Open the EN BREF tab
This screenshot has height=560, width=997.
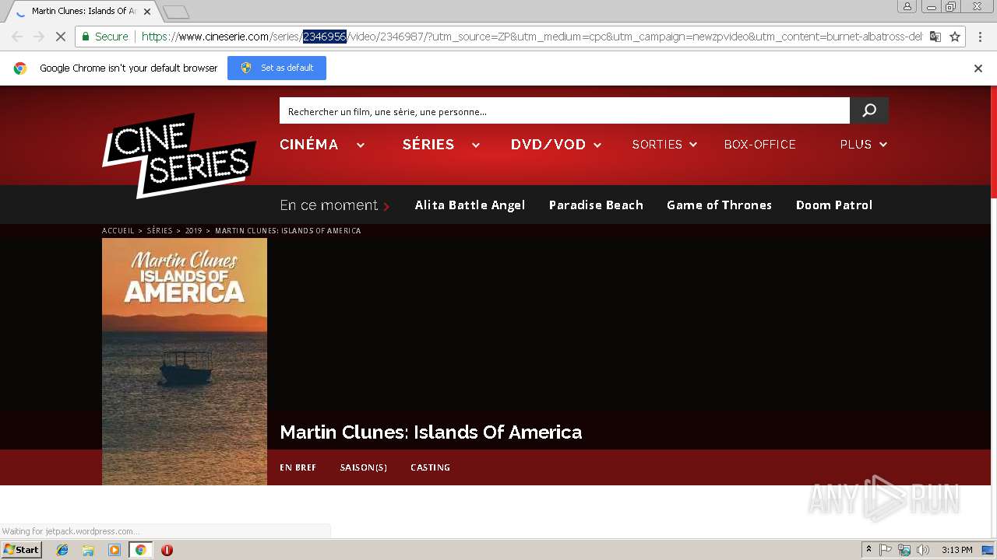[298, 467]
